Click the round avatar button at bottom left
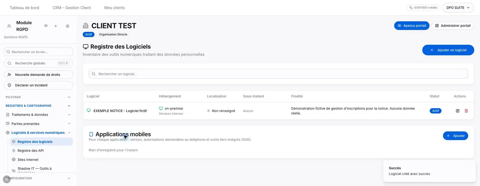480x186 pixels. pos(7,179)
